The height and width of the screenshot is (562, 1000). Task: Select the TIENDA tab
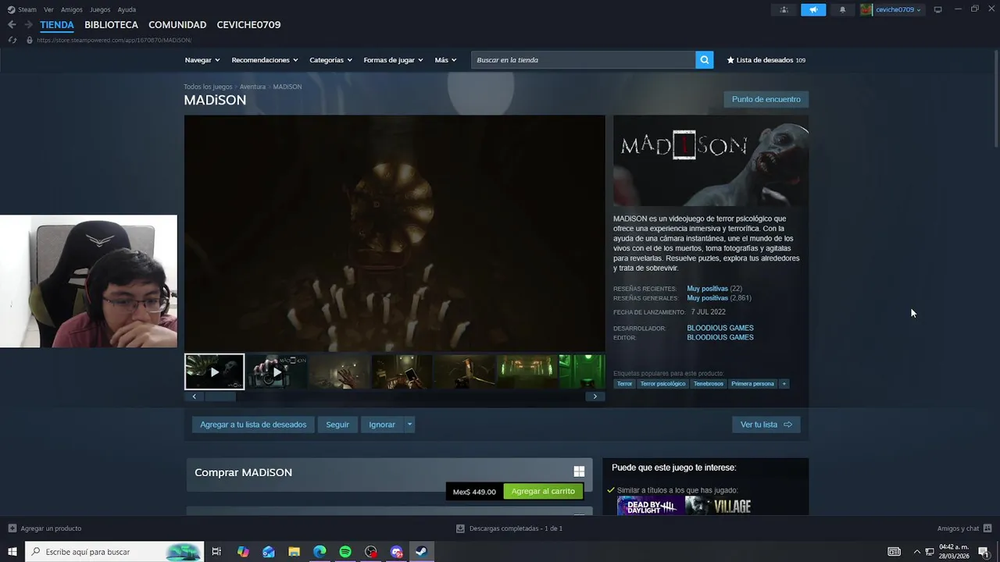pos(57,25)
